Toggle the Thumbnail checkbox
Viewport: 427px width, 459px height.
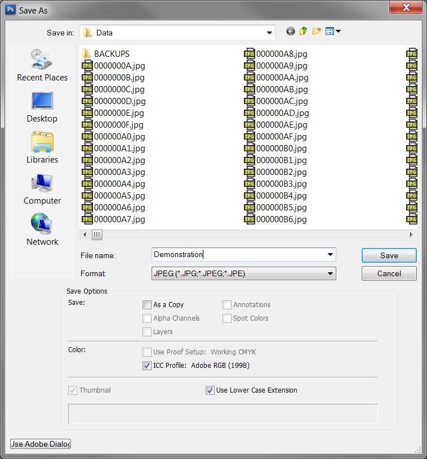pos(73,390)
